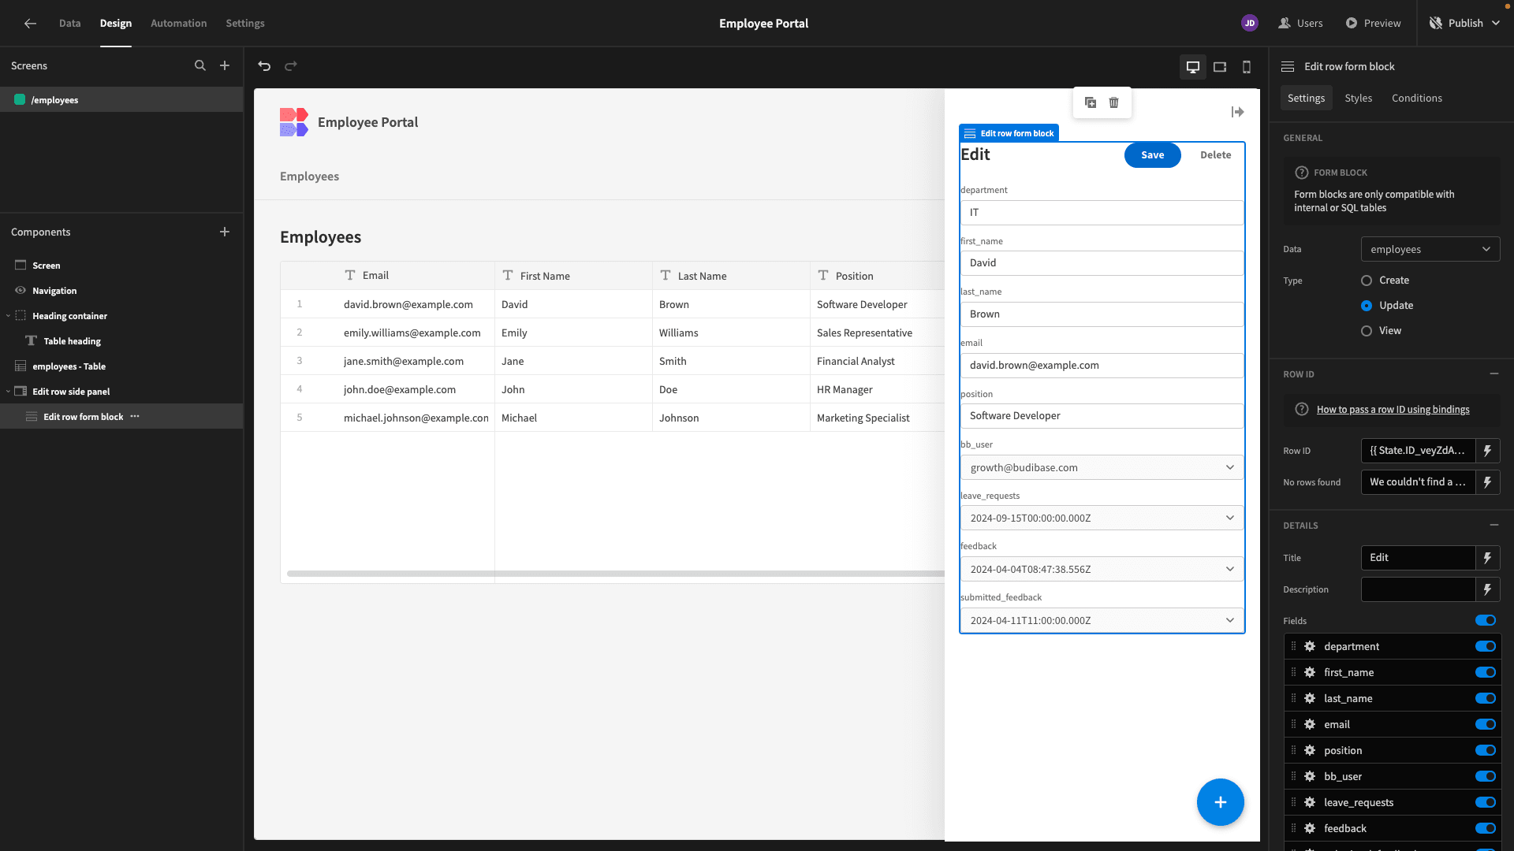Undo the last change
The width and height of the screenshot is (1514, 851).
[x=264, y=66]
